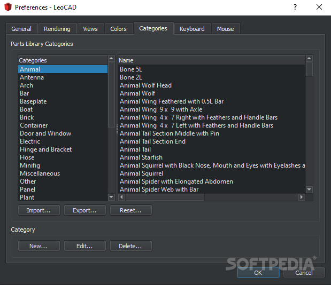
Task: Select Animal Tail Section End
Action: tap(212, 141)
